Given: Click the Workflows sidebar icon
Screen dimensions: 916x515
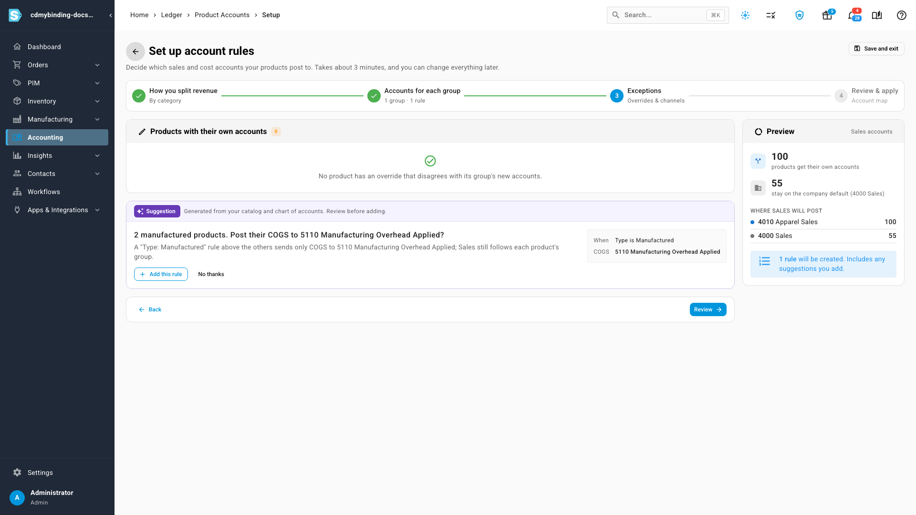Looking at the screenshot, I should 17,192.
